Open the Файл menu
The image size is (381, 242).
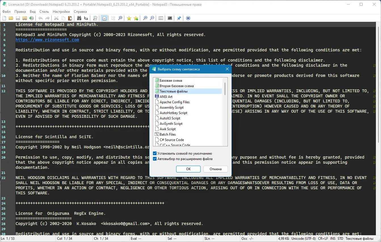coord(6,12)
